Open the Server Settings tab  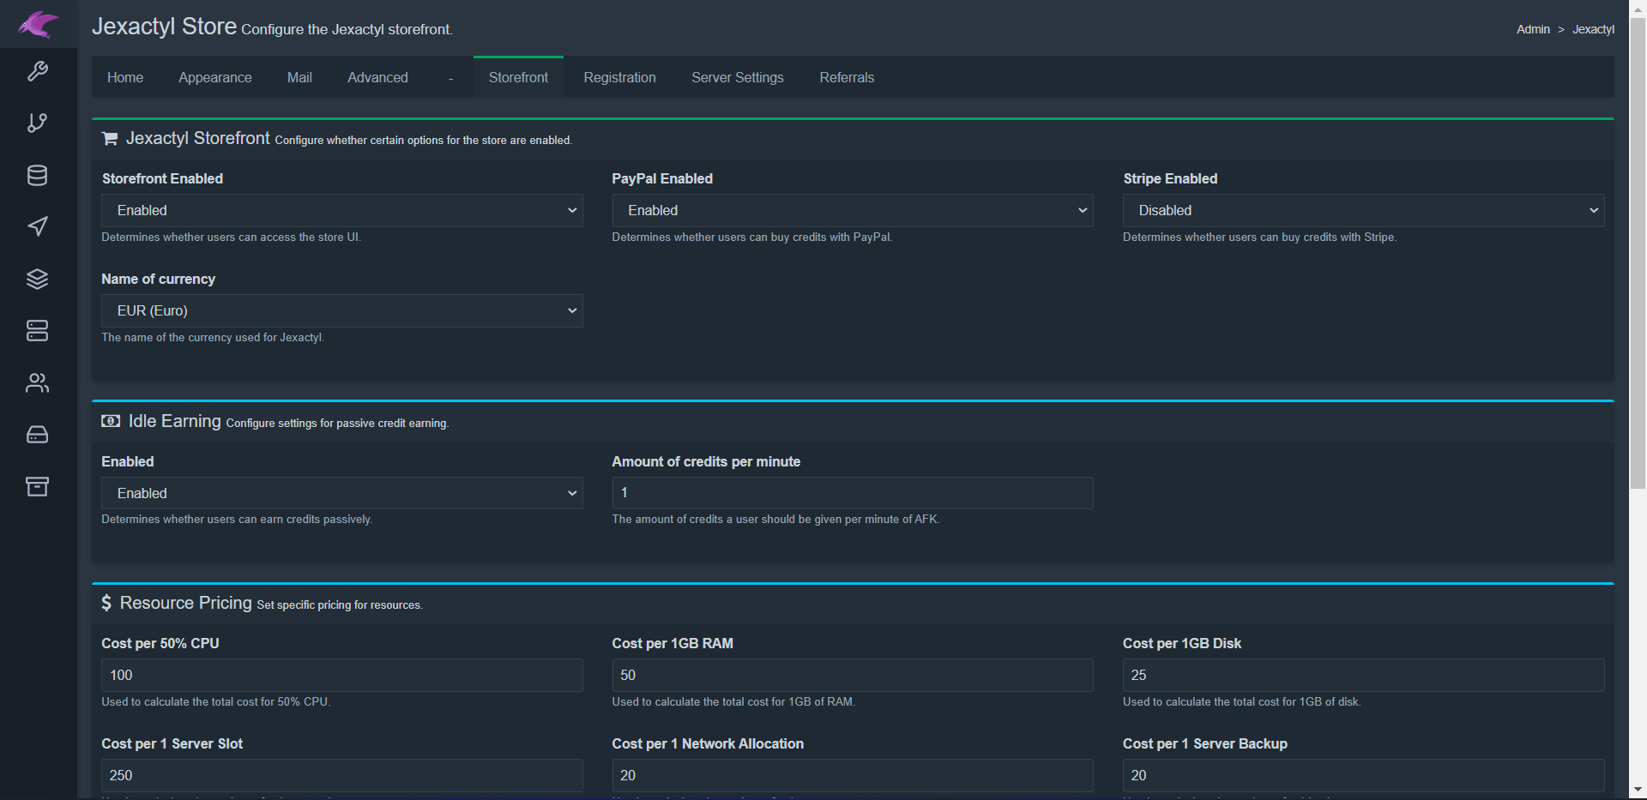[737, 77]
